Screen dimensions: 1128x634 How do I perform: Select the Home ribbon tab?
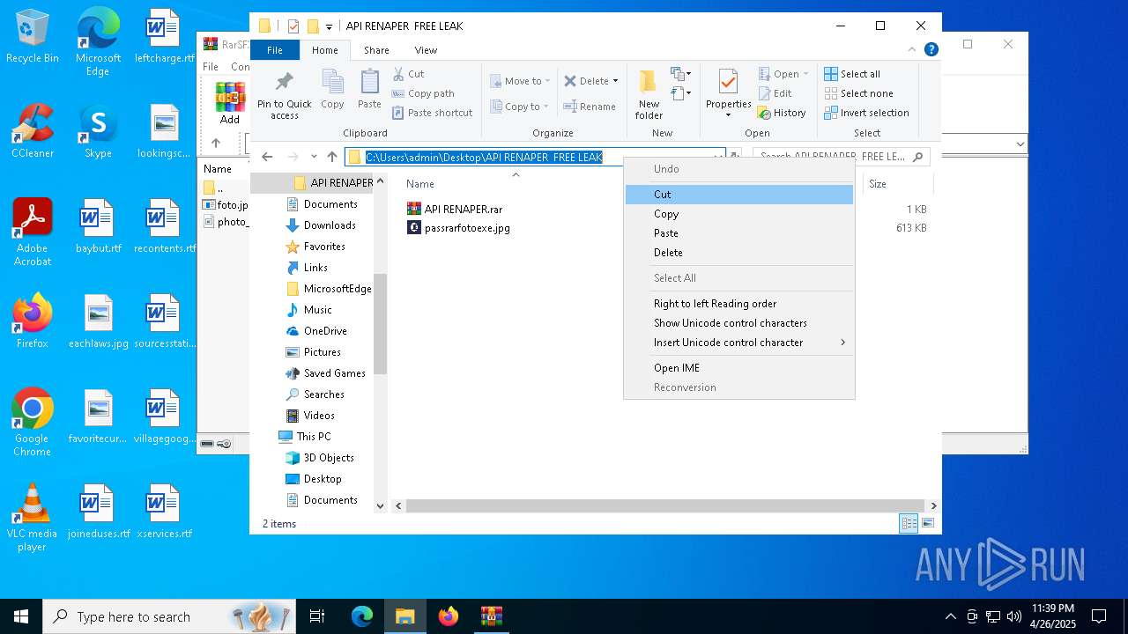325,50
